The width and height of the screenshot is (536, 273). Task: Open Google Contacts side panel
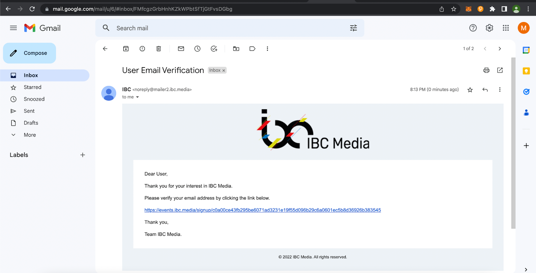click(x=526, y=113)
